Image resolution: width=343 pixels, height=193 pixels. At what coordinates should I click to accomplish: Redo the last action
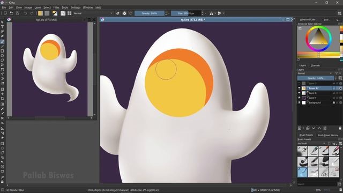pos(32,13)
